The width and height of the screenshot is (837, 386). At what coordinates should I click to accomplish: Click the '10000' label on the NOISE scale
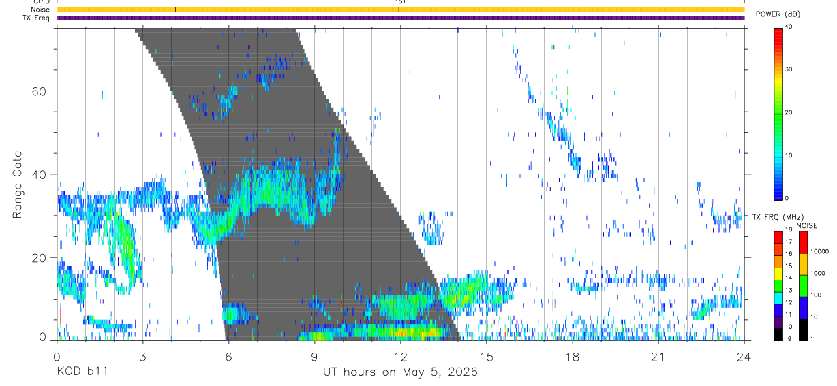pos(819,251)
